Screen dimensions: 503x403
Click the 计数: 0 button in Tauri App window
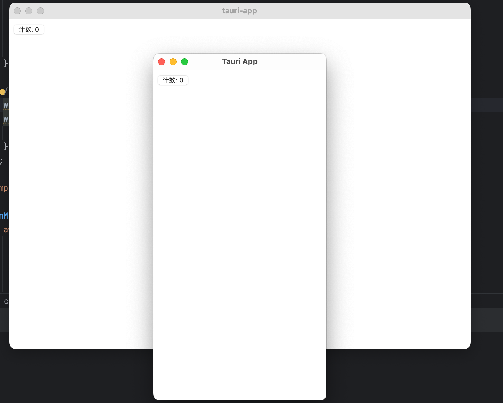click(173, 80)
